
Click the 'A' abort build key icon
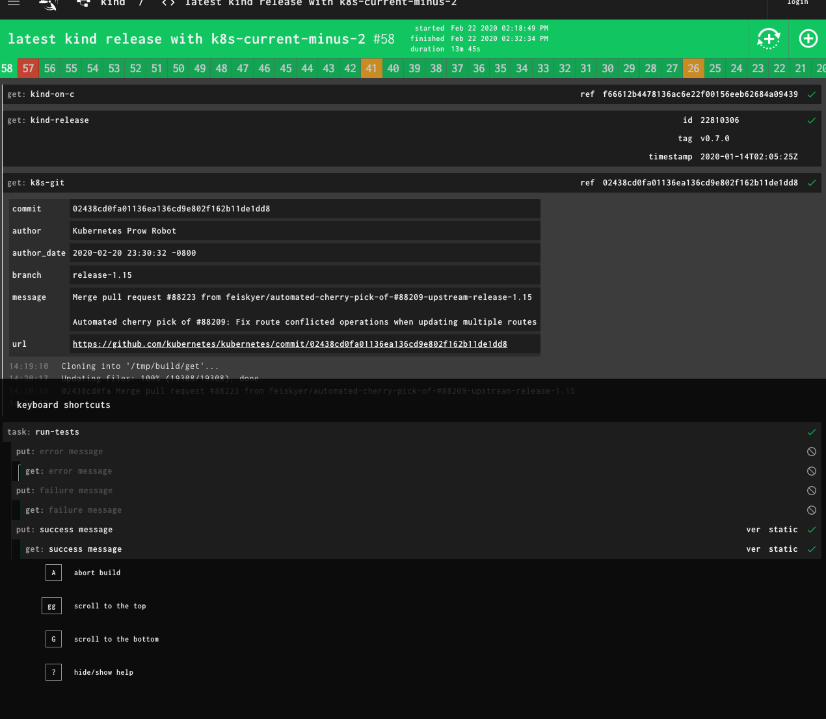53,573
